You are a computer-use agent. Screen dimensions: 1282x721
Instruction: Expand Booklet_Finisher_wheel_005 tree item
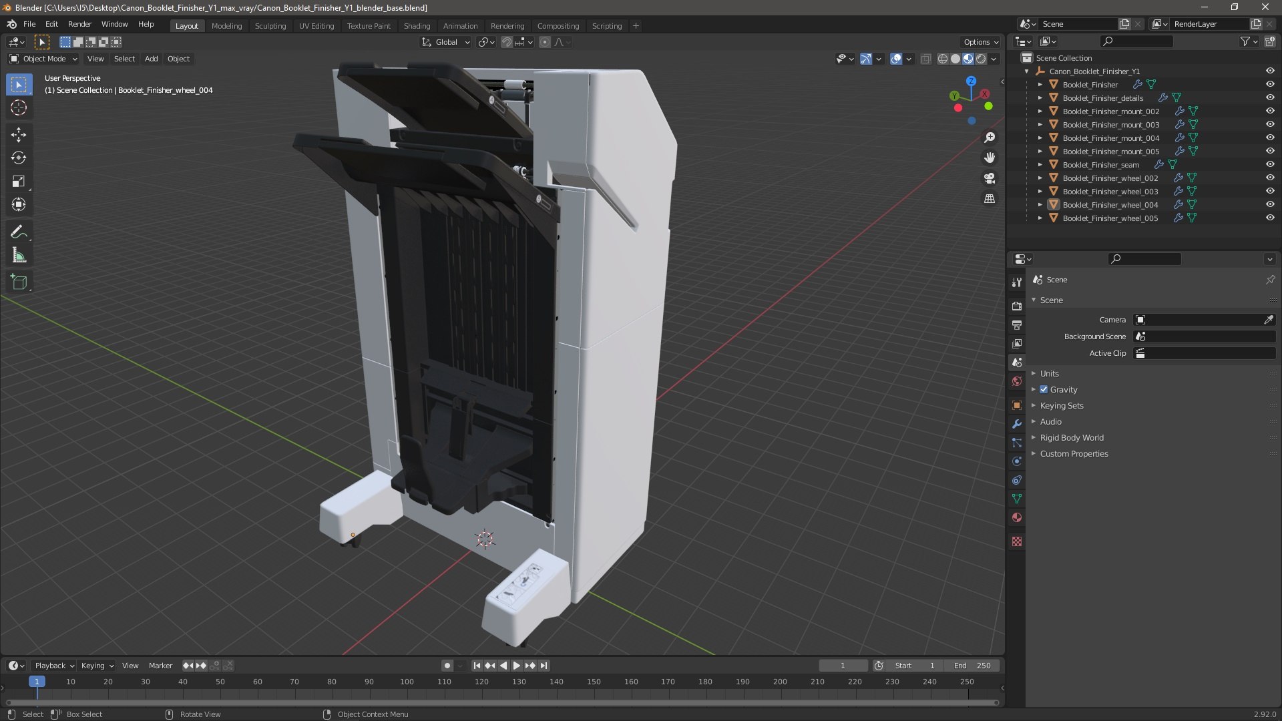[1040, 218]
